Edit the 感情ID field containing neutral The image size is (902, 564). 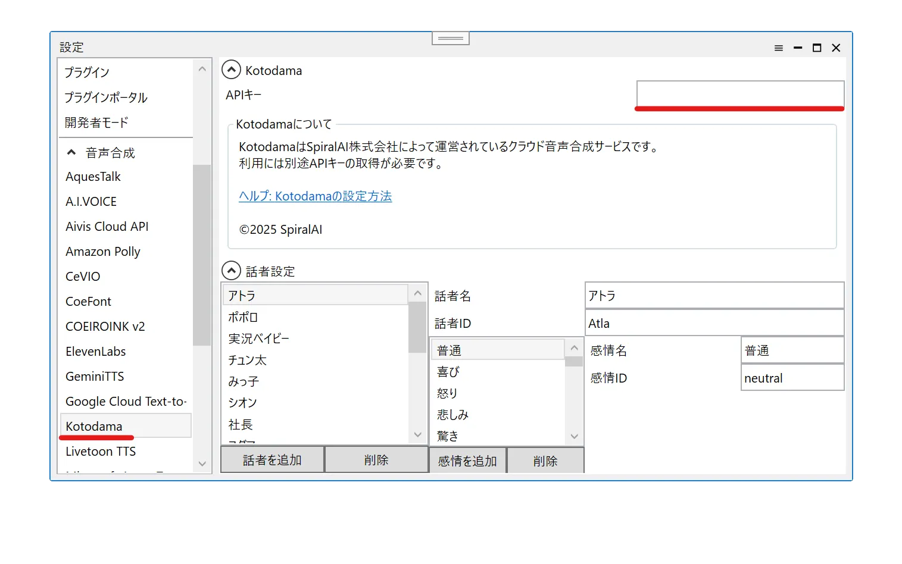(x=792, y=378)
